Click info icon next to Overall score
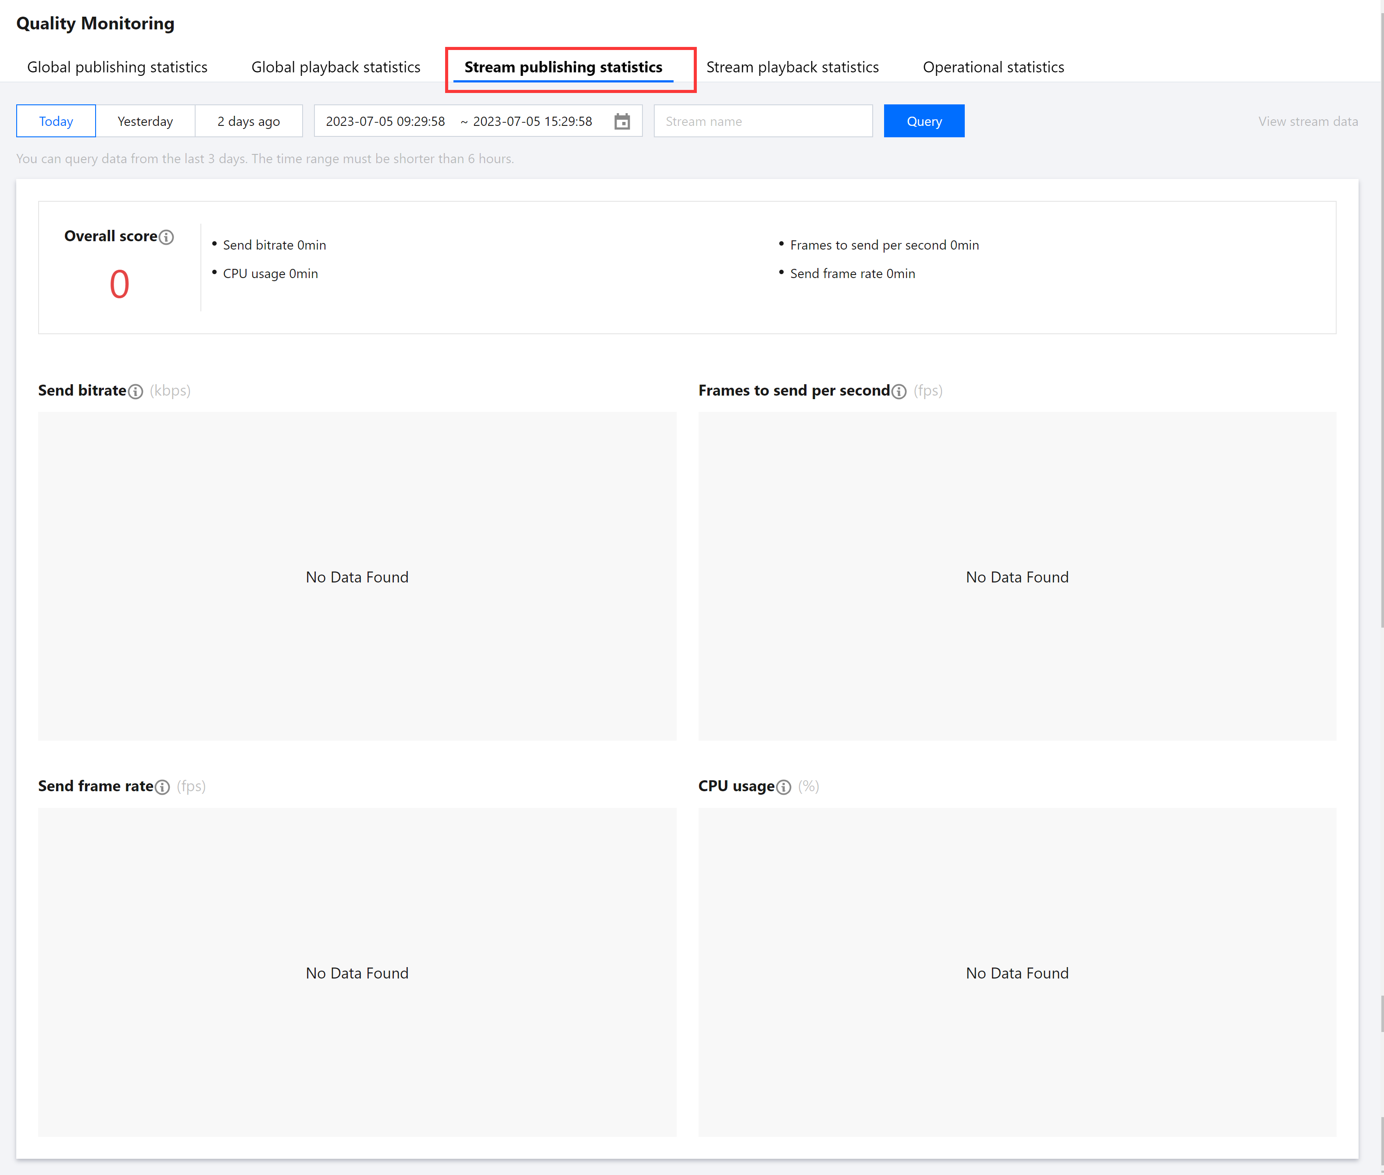 click(x=167, y=237)
